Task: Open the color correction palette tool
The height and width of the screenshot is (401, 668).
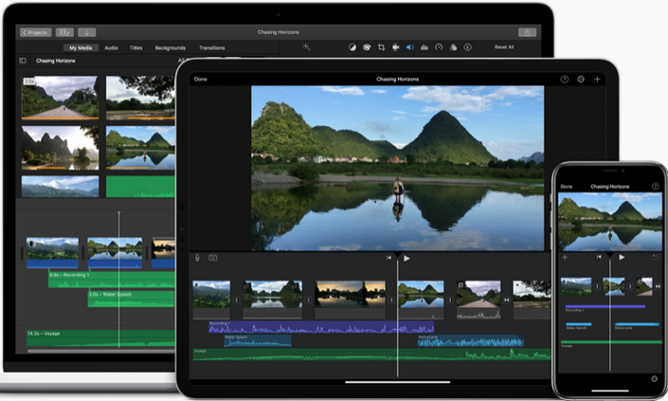Action: (x=367, y=47)
